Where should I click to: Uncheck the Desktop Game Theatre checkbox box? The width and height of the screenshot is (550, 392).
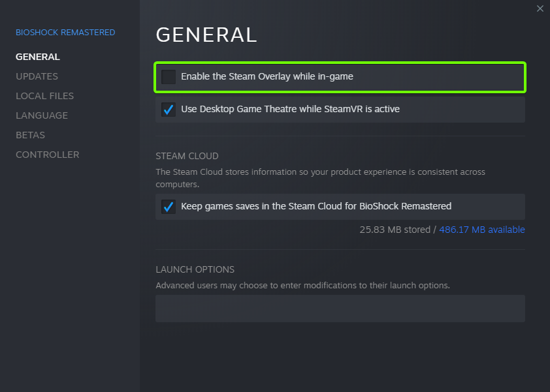click(x=169, y=110)
